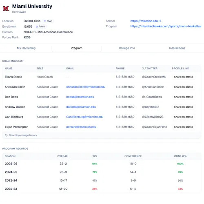Click the @daycheck3 Twitter handle
This screenshot has height=204, width=204.
[151, 107]
